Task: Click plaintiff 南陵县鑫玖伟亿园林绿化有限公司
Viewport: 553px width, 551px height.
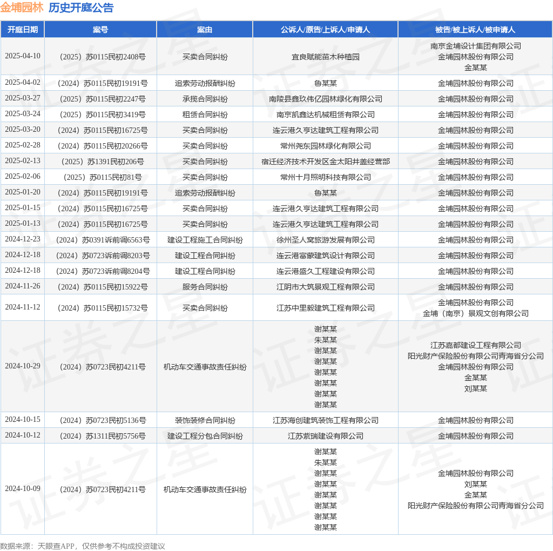Action: pos(325,99)
